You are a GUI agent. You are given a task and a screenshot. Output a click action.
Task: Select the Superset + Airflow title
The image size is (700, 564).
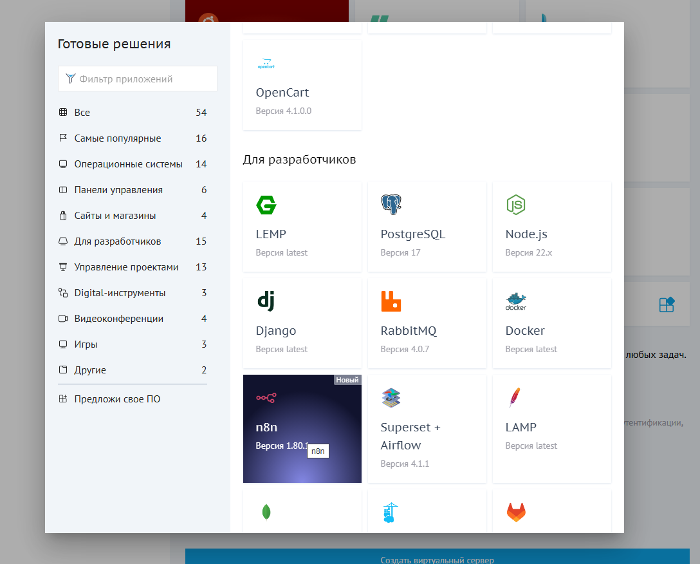410,436
